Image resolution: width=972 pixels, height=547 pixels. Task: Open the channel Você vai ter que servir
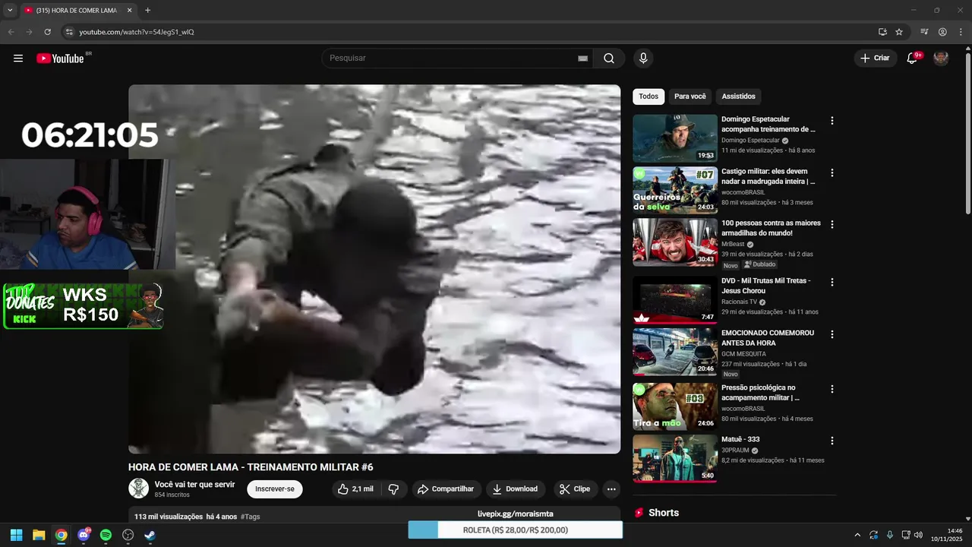click(x=194, y=485)
